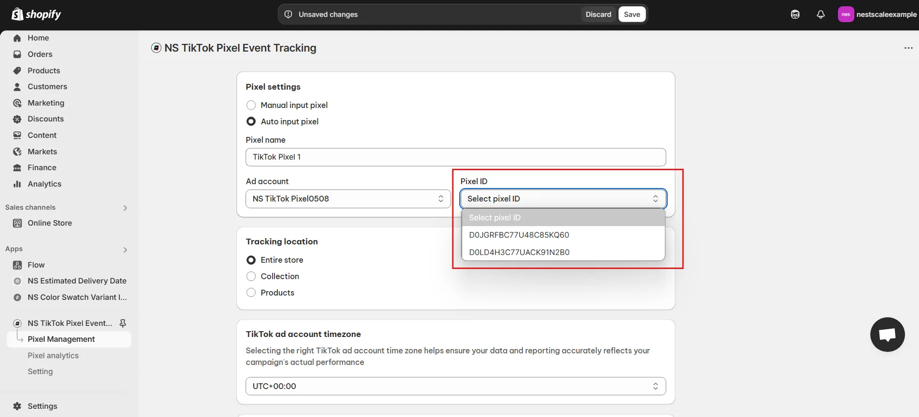Select Products tracking location
The width and height of the screenshot is (919, 417).
pyautogui.click(x=251, y=293)
